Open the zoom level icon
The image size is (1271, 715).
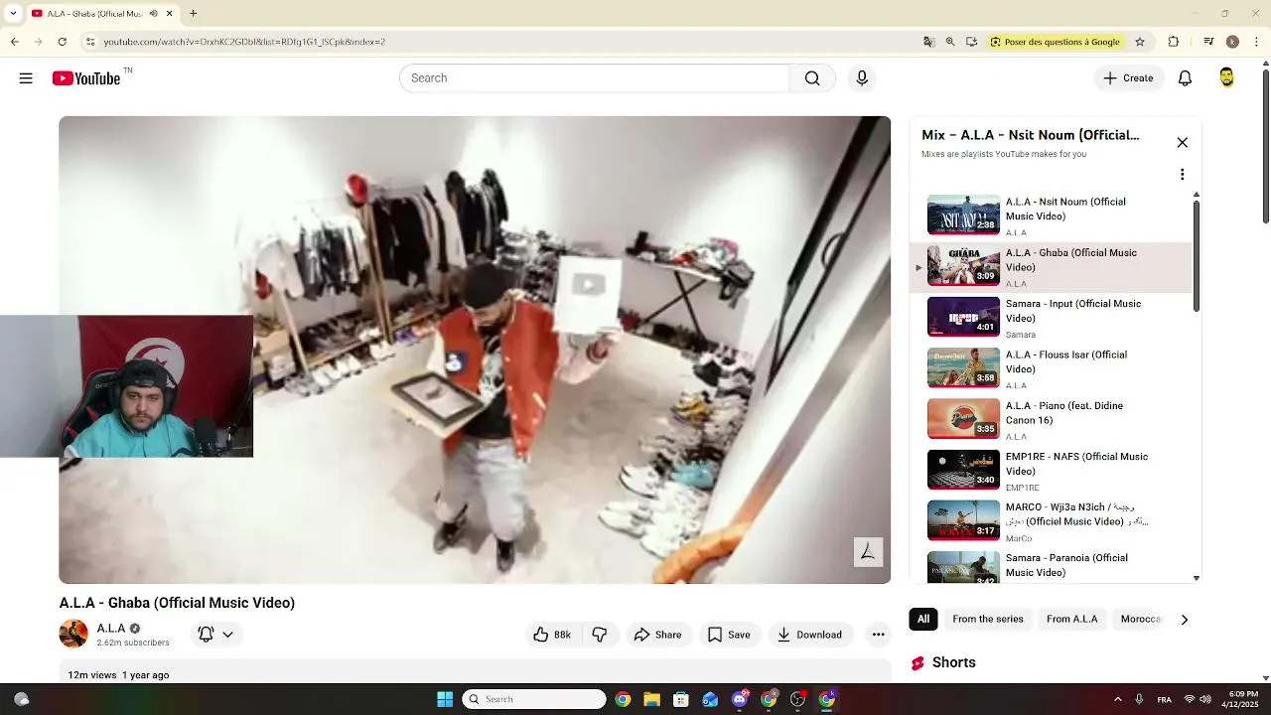click(x=950, y=42)
